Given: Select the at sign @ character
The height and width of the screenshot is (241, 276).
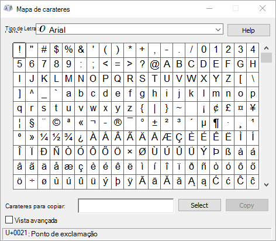Looking at the screenshot, I should pos(154,65).
